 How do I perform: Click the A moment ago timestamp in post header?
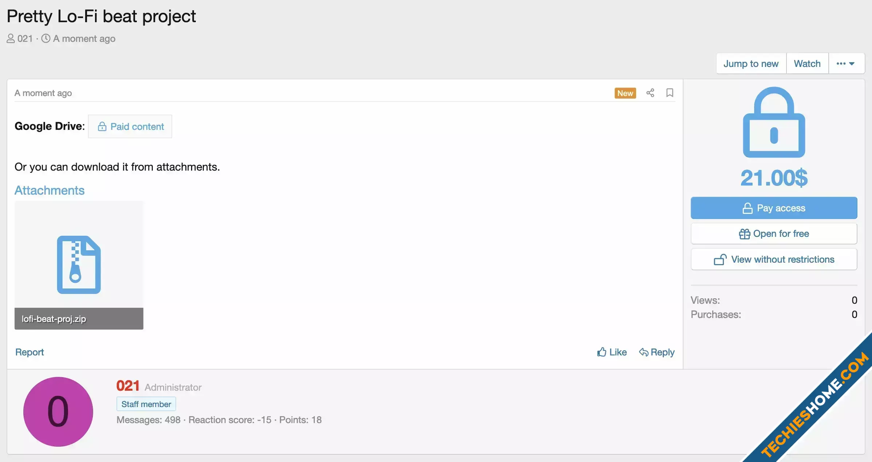coord(43,93)
